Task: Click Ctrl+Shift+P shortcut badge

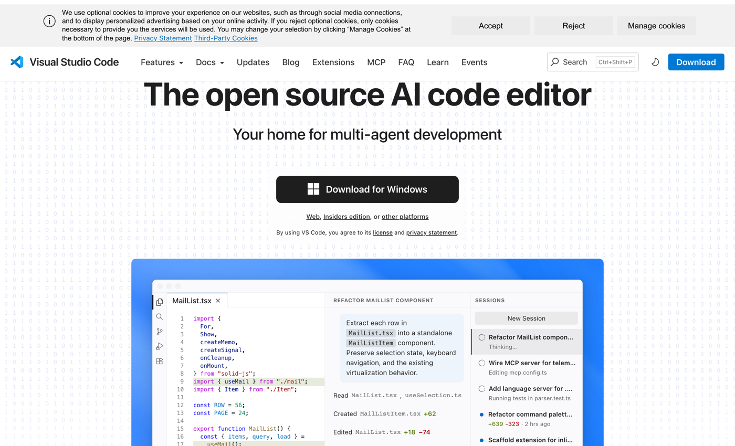Action: (x=615, y=62)
